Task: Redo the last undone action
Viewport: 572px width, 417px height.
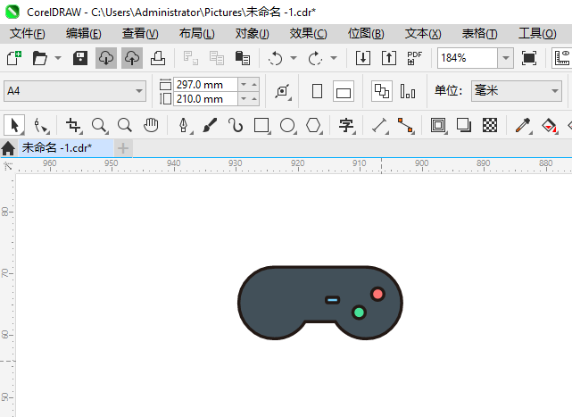Action: tap(315, 58)
